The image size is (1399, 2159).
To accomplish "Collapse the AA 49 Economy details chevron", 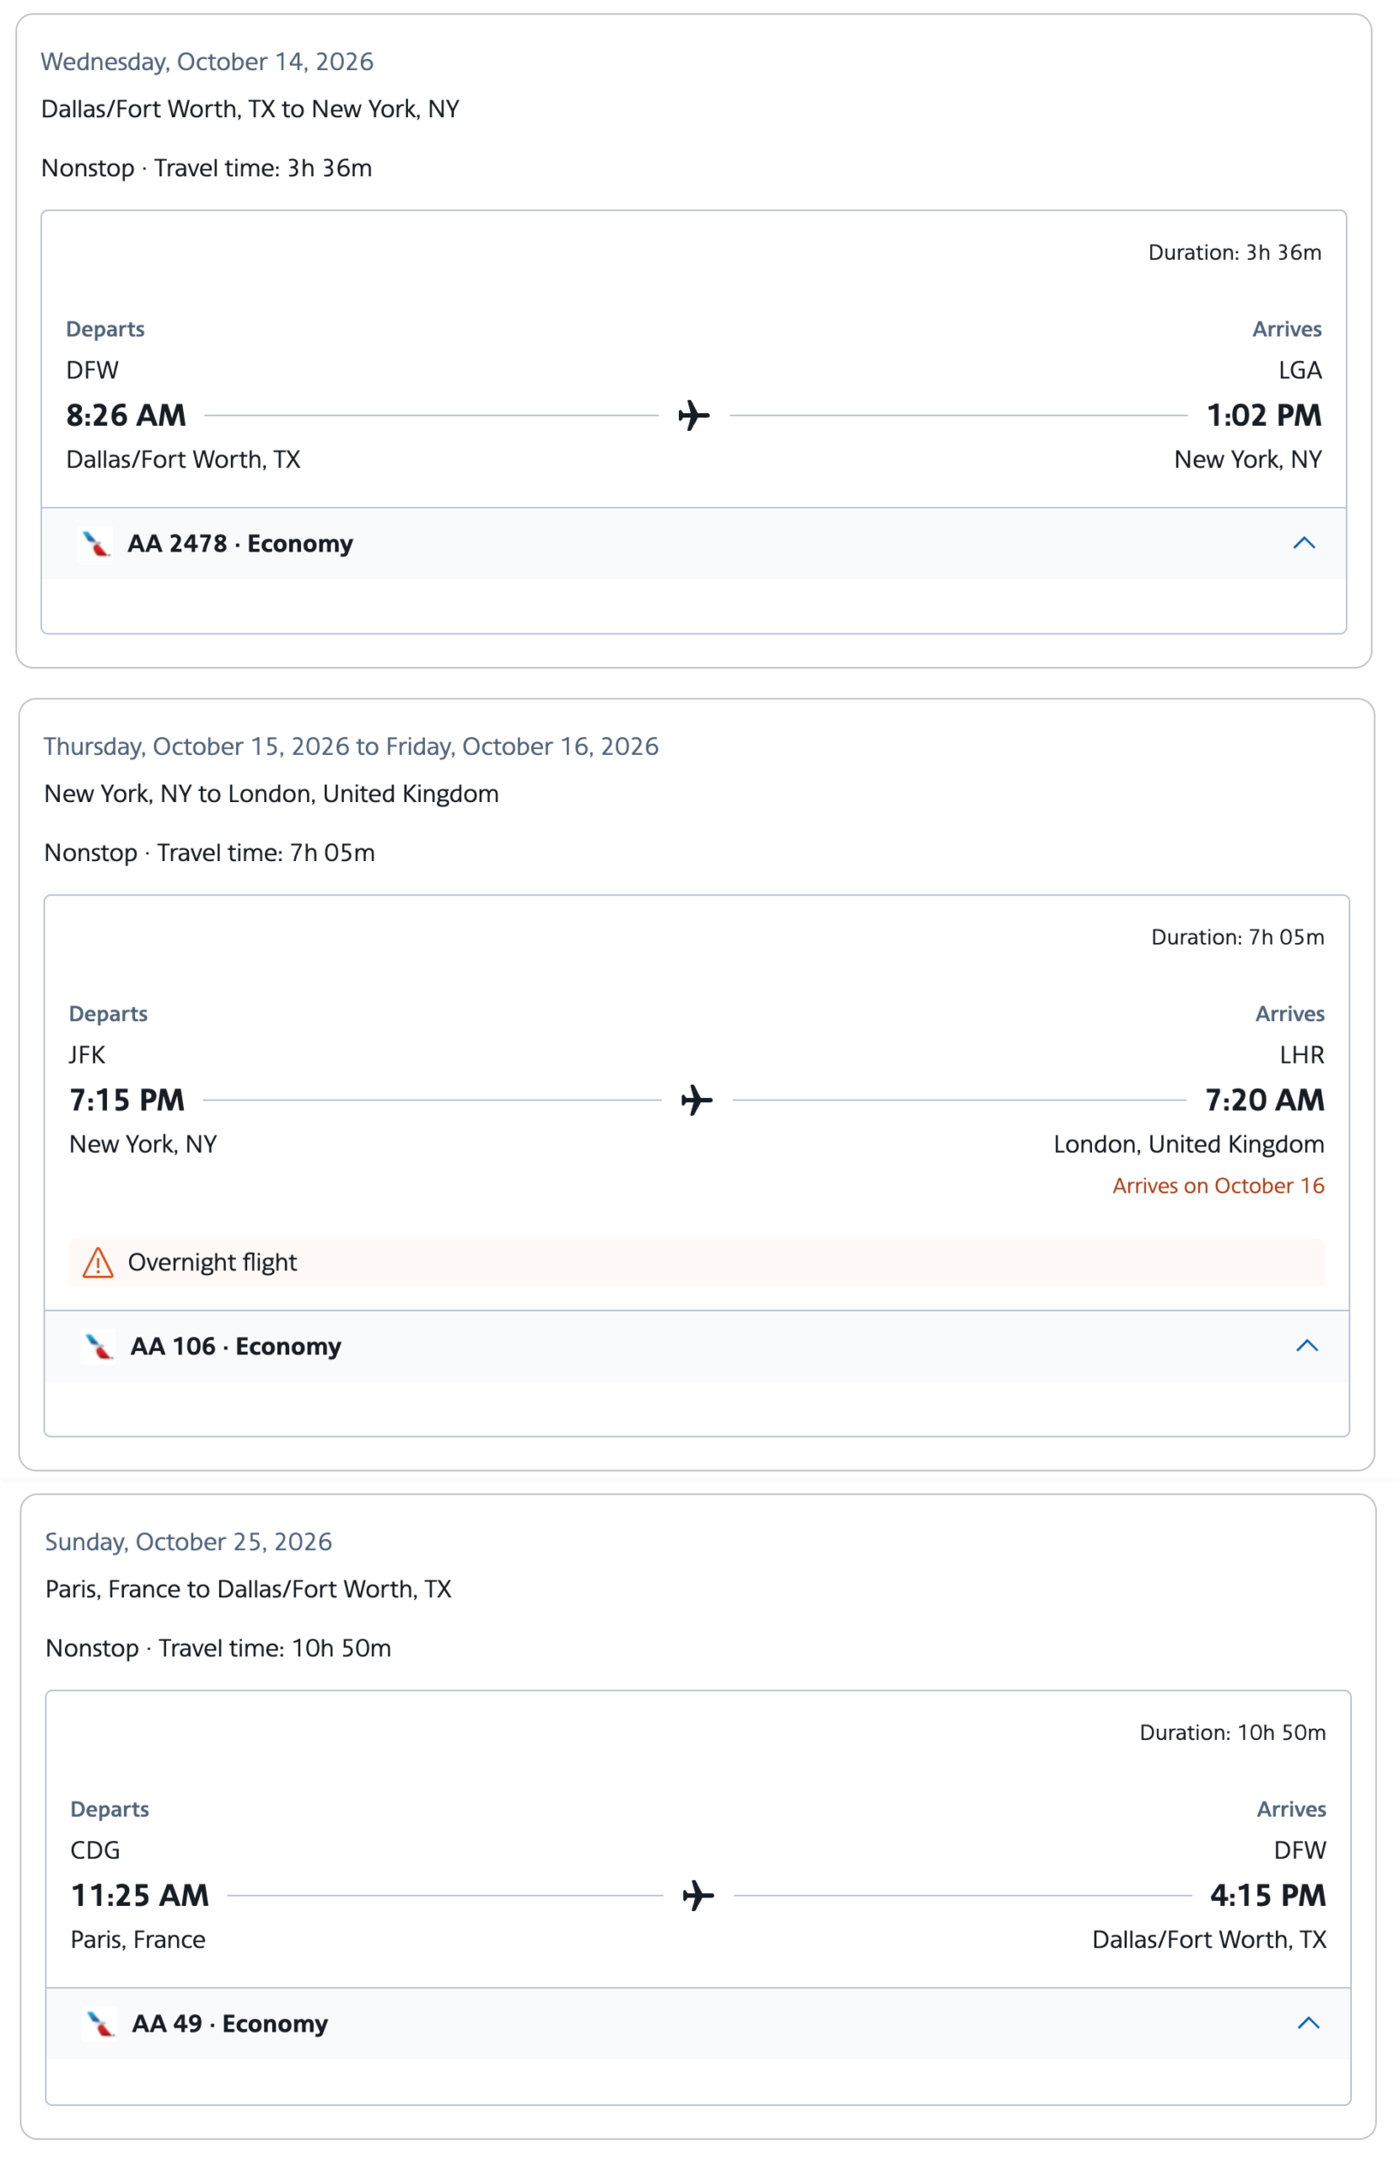I will click(x=1307, y=2023).
